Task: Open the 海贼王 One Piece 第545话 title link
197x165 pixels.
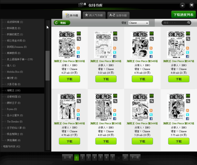Action: coord(106,124)
